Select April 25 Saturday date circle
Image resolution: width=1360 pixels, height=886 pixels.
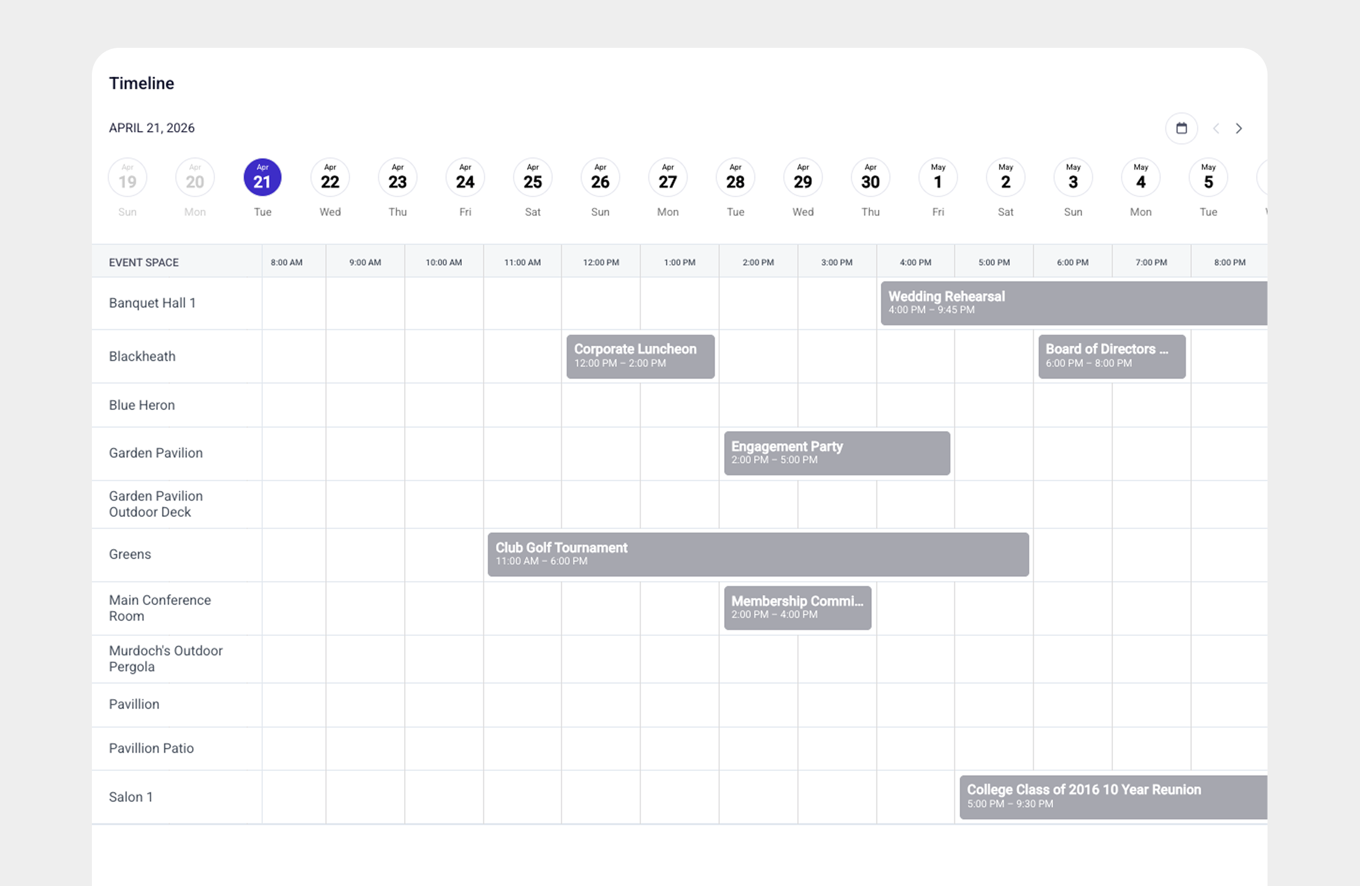tap(533, 178)
